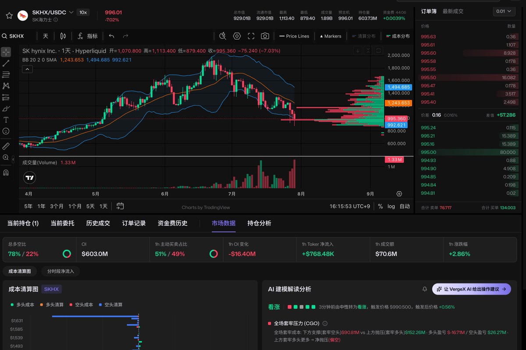Switch to 最新成交 recent trades tab
Screen dimensions: 526x350
point(453,11)
